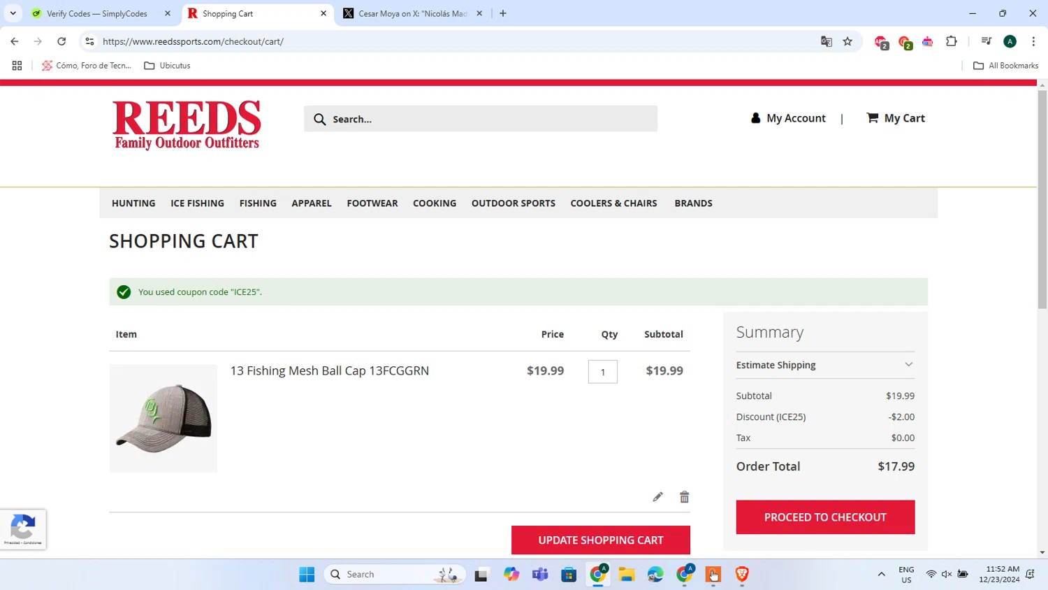The image size is (1048, 590).
Task: Click the 'You used coupon code "ICE25"' message
Action: [x=200, y=292]
